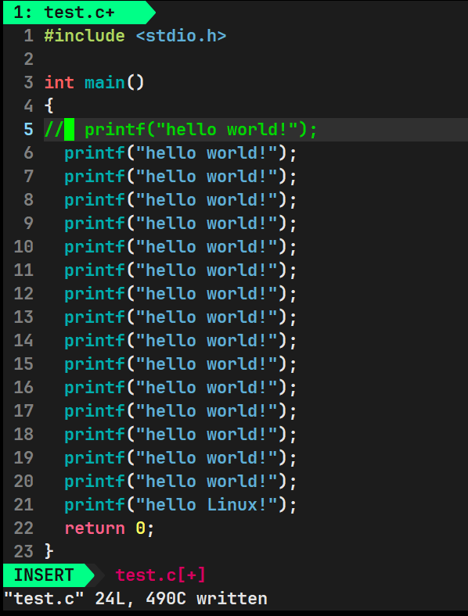Screen dimensions: 468x616
Task: Click the printf statement on line 17
Action: (x=181, y=411)
